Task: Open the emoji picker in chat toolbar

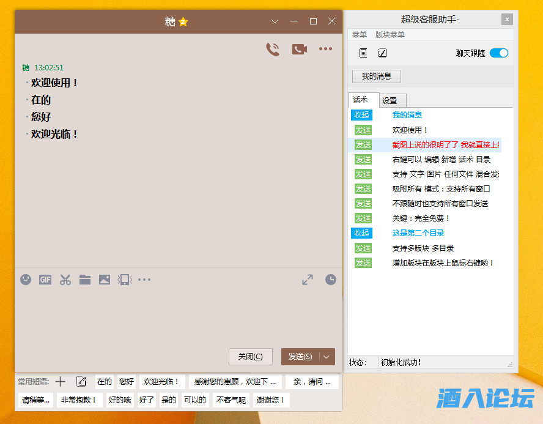Action: (26, 280)
